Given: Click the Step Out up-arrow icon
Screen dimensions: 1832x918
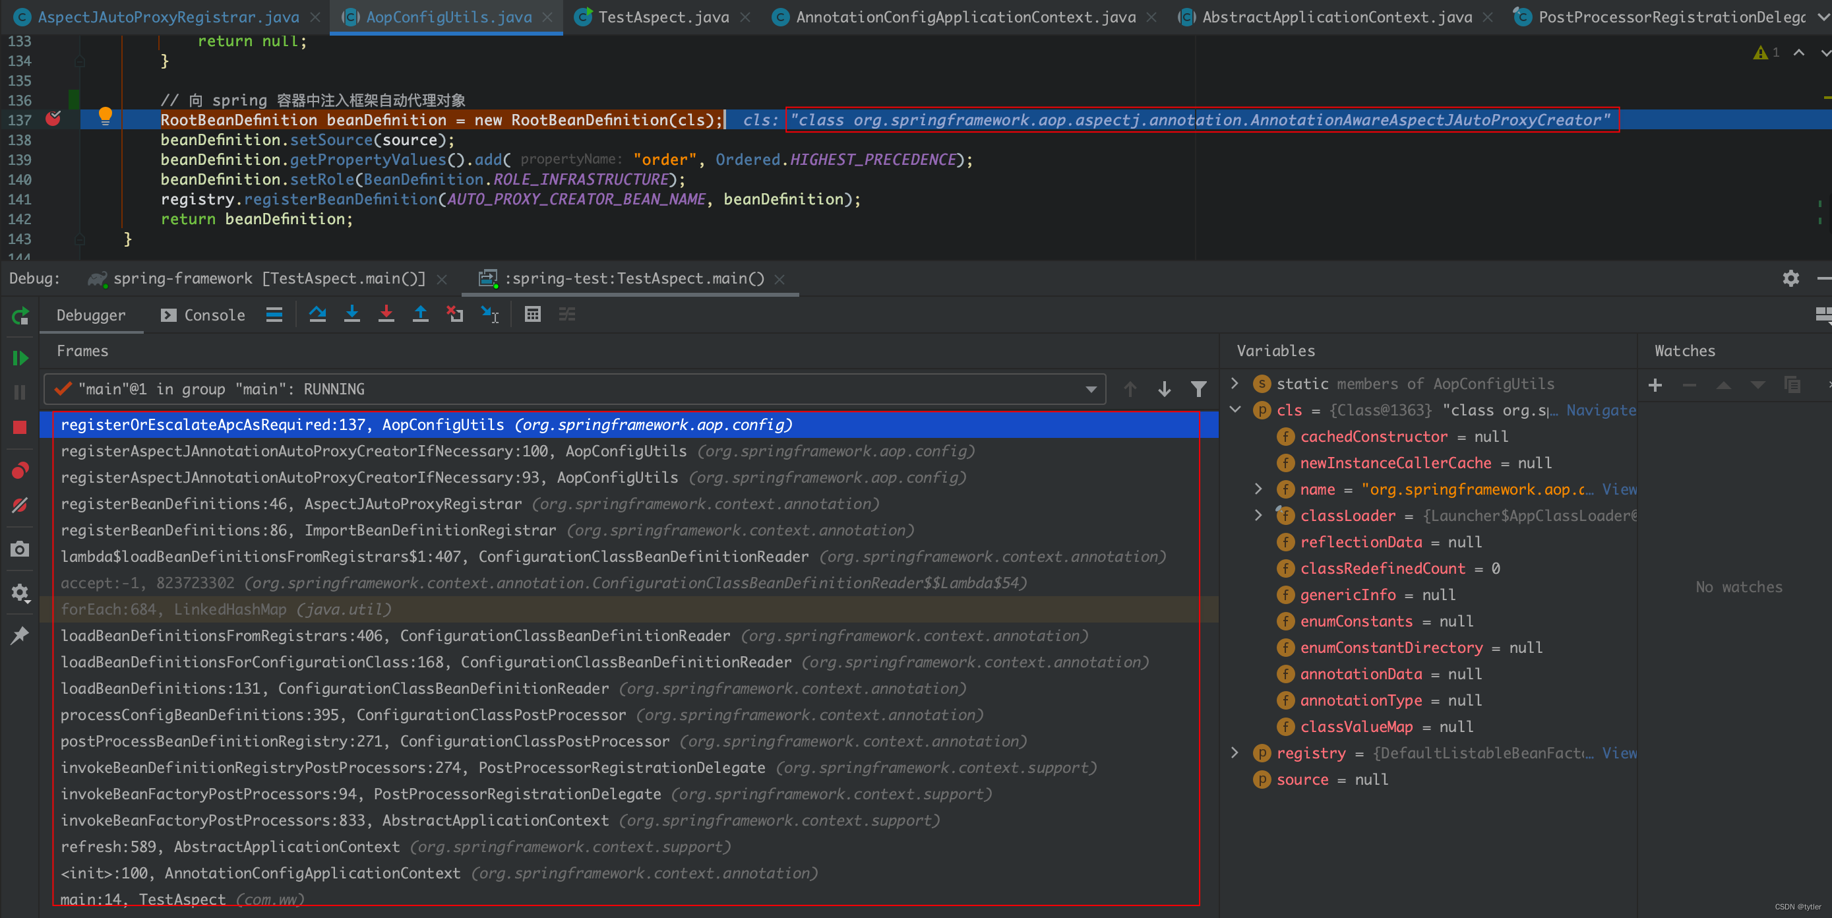Looking at the screenshot, I should pos(420,315).
